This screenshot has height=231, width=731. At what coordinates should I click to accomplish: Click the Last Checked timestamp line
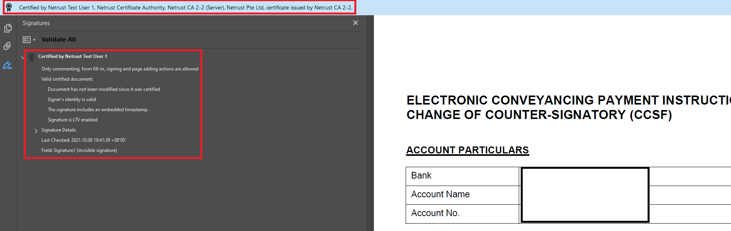(x=83, y=140)
